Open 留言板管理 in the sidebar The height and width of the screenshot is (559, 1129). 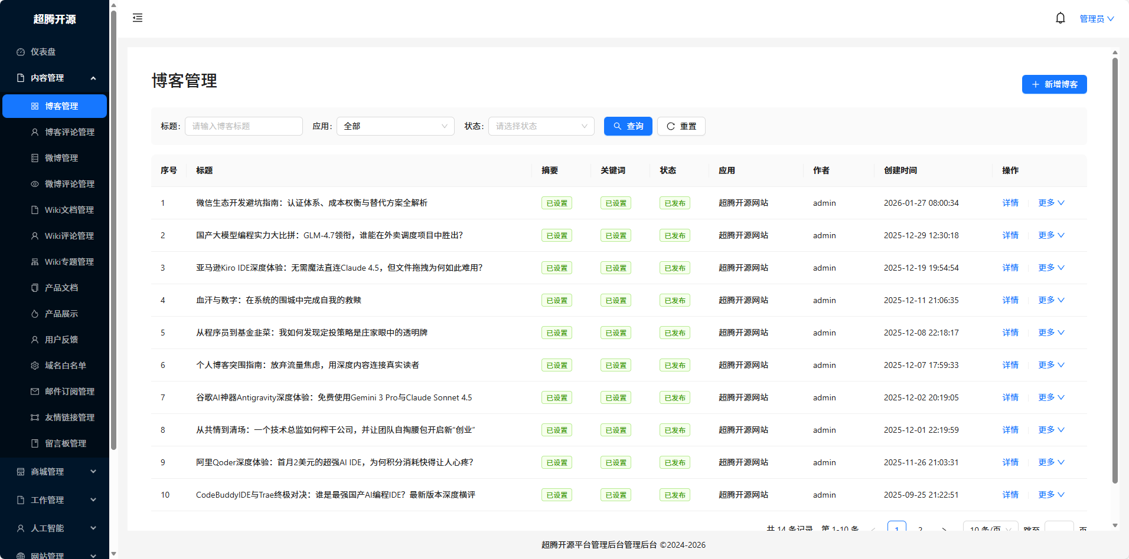[x=63, y=443]
